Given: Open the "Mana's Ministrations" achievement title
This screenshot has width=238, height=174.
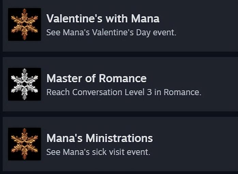Looking at the screenshot, I should point(100,138).
